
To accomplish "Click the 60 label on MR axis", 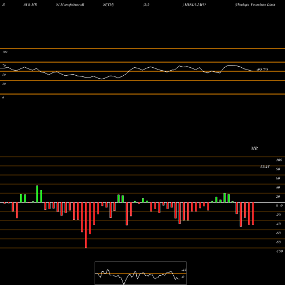I will [278, 178].
